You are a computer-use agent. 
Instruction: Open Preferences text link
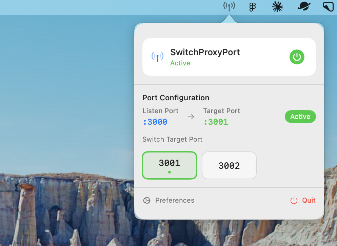click(x=175, y=200)
